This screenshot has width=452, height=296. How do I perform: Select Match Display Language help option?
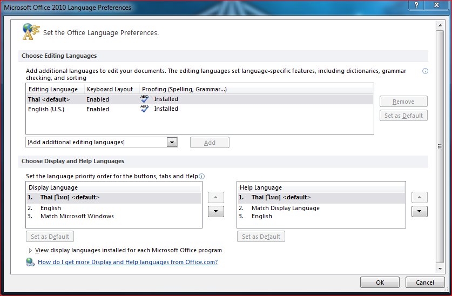pos(321,208)
